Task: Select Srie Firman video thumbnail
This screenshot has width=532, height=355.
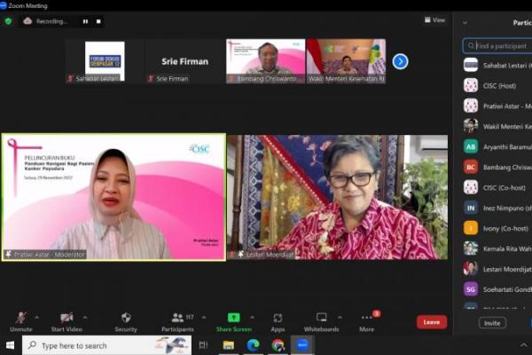Action: pyautogui.click(x=184, y=62)
